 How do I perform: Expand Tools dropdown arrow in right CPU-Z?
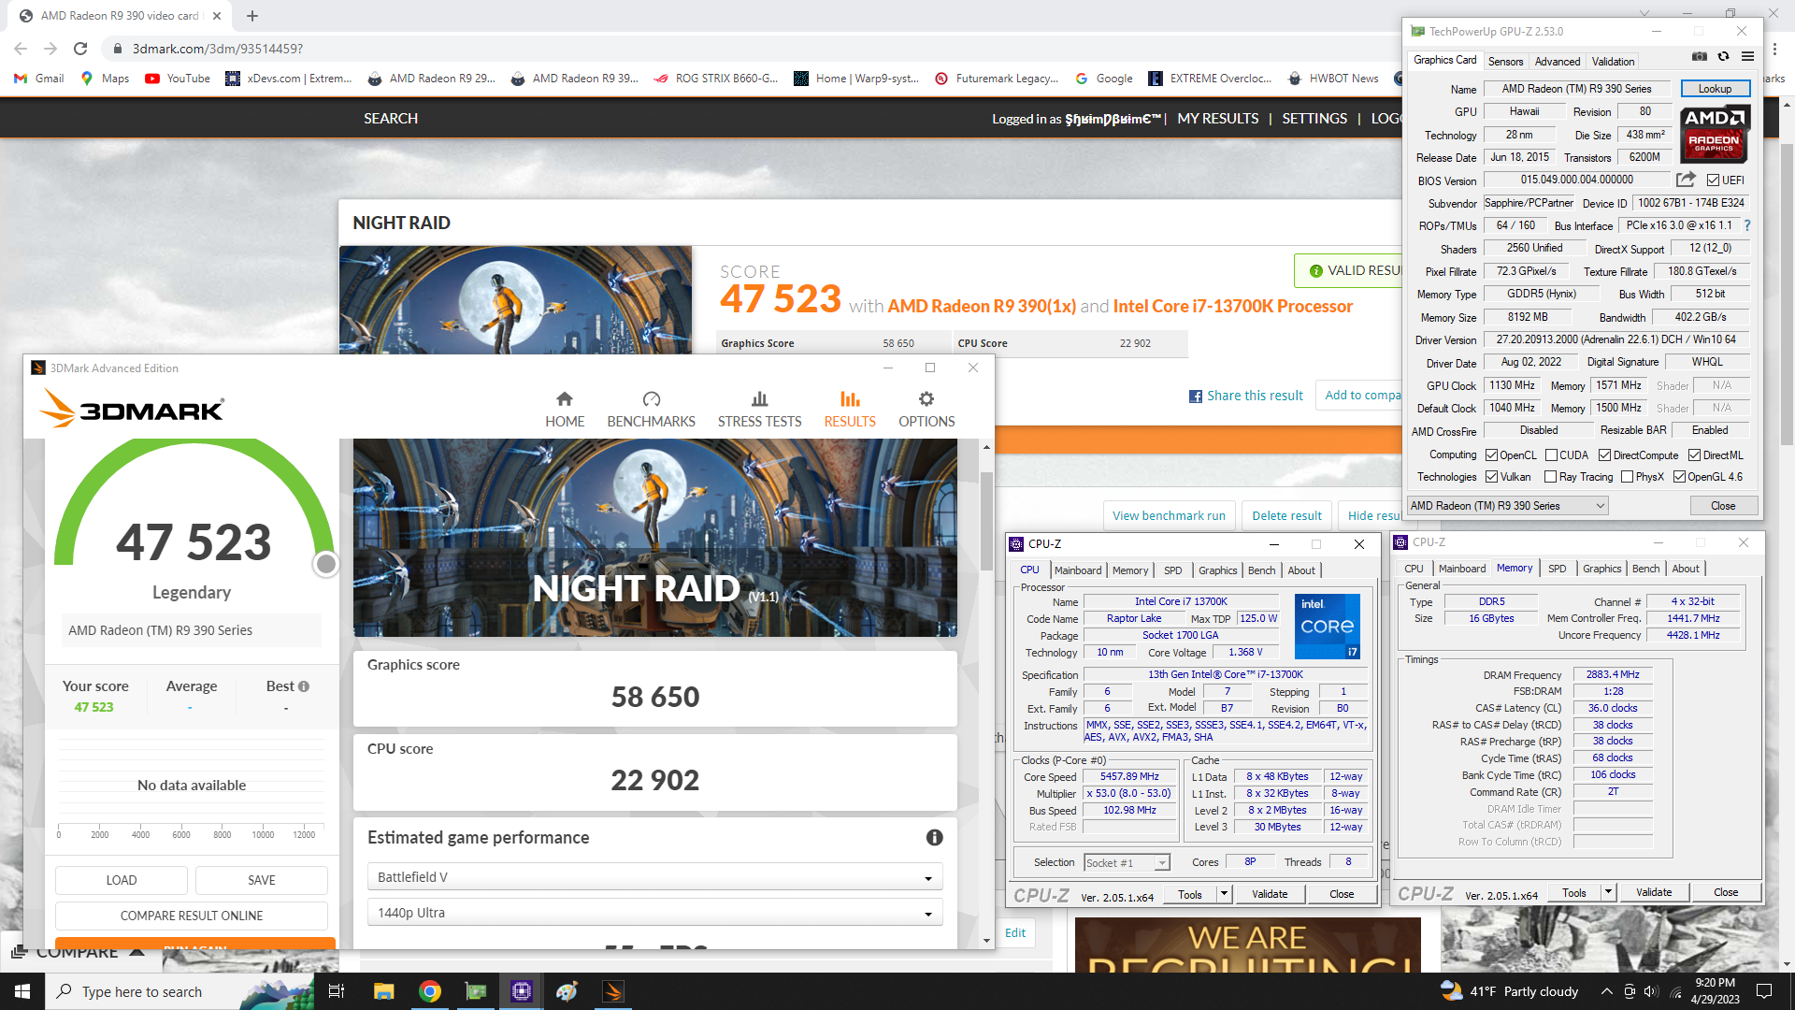[x=1608, y=892]
